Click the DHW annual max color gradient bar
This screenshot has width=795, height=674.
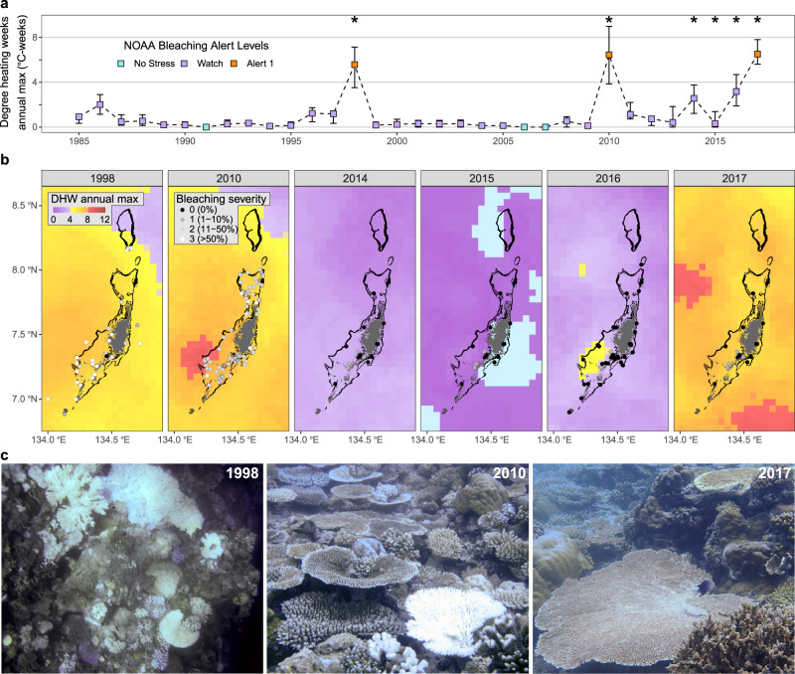[x=79, y=210]
